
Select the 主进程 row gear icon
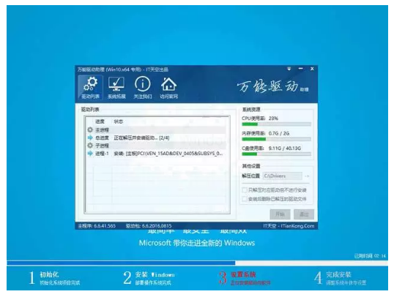tap(90, 129)
